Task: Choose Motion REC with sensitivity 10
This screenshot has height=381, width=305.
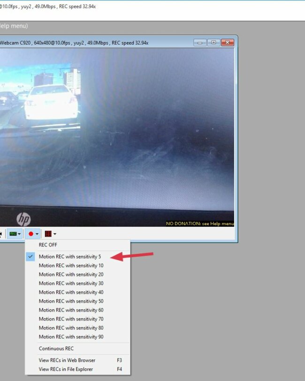Action: (78, 266)
